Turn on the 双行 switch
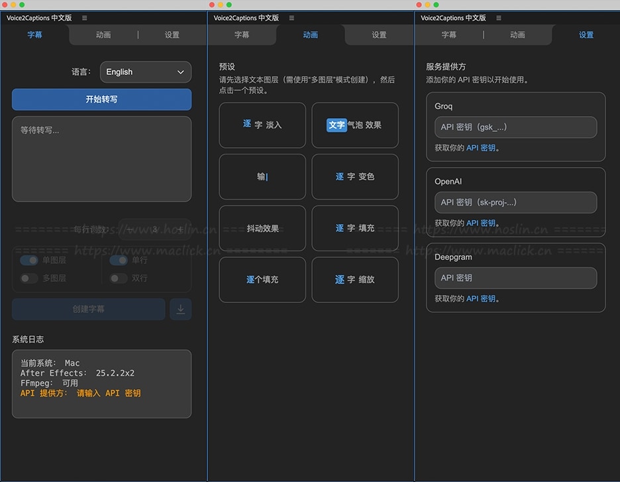Viewport: 620px width, 482px height. [119, 278]
